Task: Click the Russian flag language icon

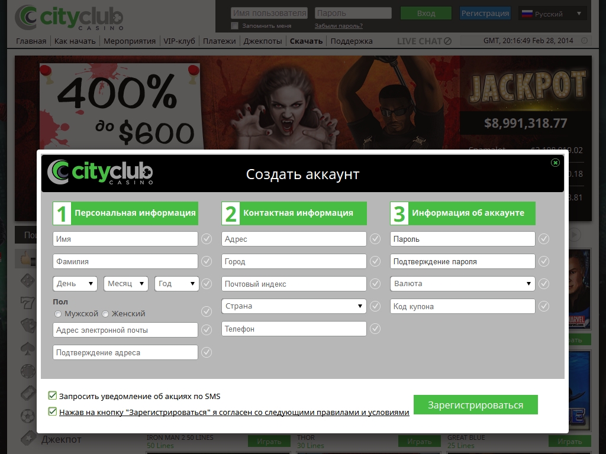Action: click(x=526, y=14)
